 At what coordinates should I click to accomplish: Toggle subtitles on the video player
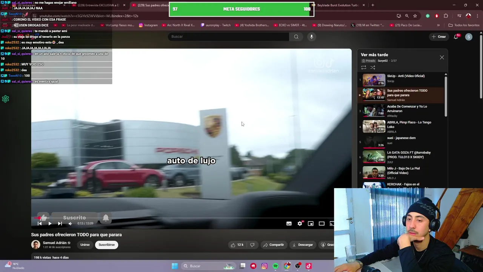(289, 224)
